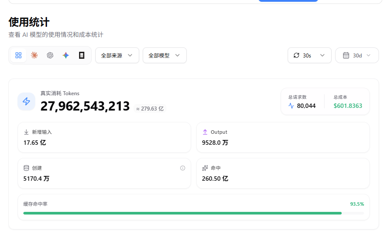This screenshot has width=390, height=236.
Task: Click the lightning bolt Tokens icon
Action: coord(26,101)
